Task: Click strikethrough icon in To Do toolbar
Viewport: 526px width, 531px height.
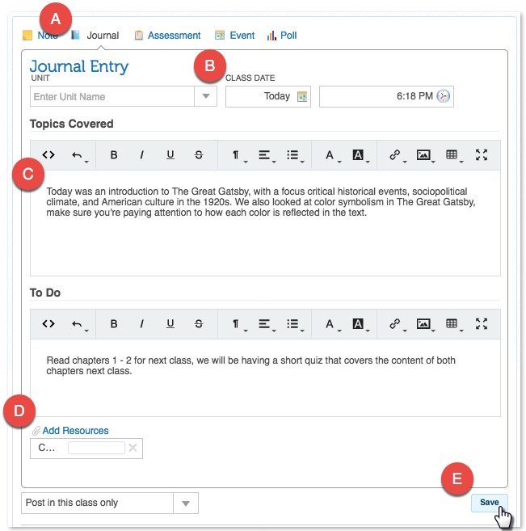Action: click(x=199, y=324)
